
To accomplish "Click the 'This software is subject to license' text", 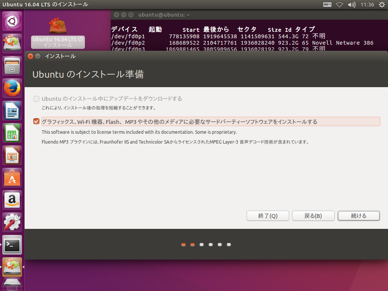I will pos(139,132).
